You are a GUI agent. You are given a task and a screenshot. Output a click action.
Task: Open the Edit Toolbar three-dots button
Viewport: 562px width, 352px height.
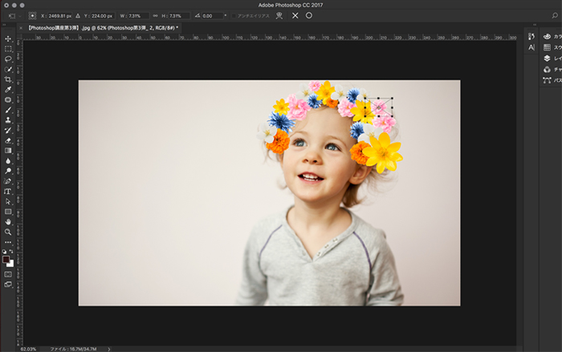[x=8, y=242]
